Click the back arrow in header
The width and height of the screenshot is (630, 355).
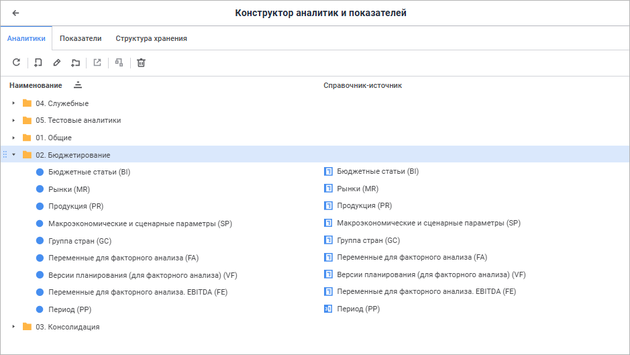click(x=16, y=13)
